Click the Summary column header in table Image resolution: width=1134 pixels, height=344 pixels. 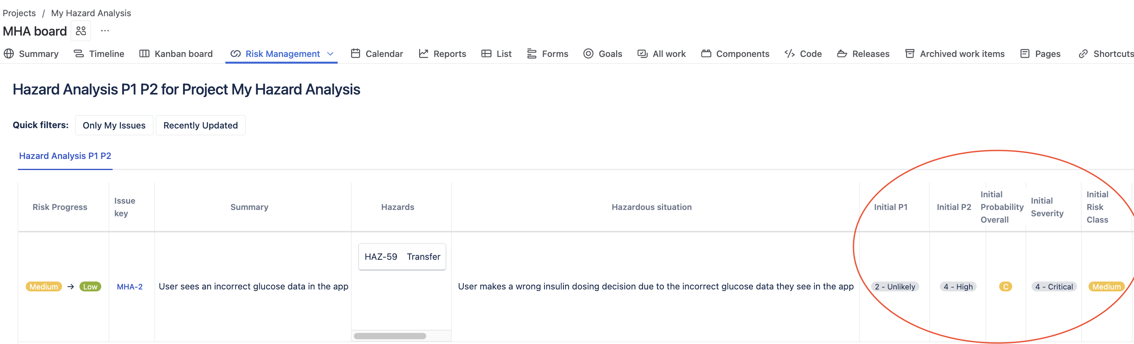[x=249, y=207]
